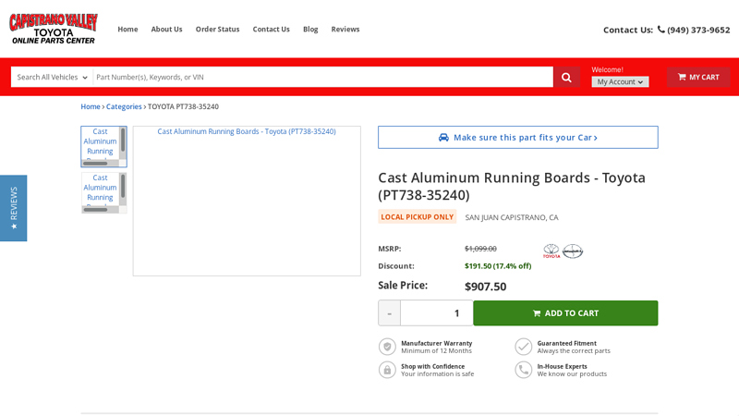
Task: Open the Search All Vehicles dropdown
Action: coord(52,77)
